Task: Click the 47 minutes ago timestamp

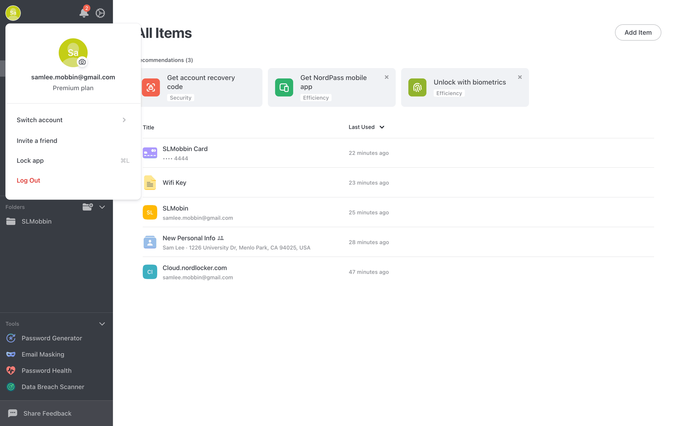Action: (369, 272)
